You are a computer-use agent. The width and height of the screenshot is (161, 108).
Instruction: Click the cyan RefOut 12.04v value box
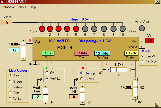point(102,53)
